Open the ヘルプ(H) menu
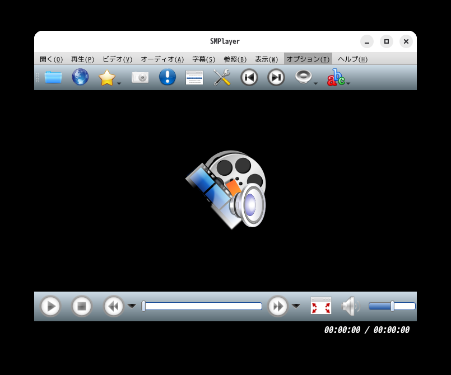 (x=352, y=59)
